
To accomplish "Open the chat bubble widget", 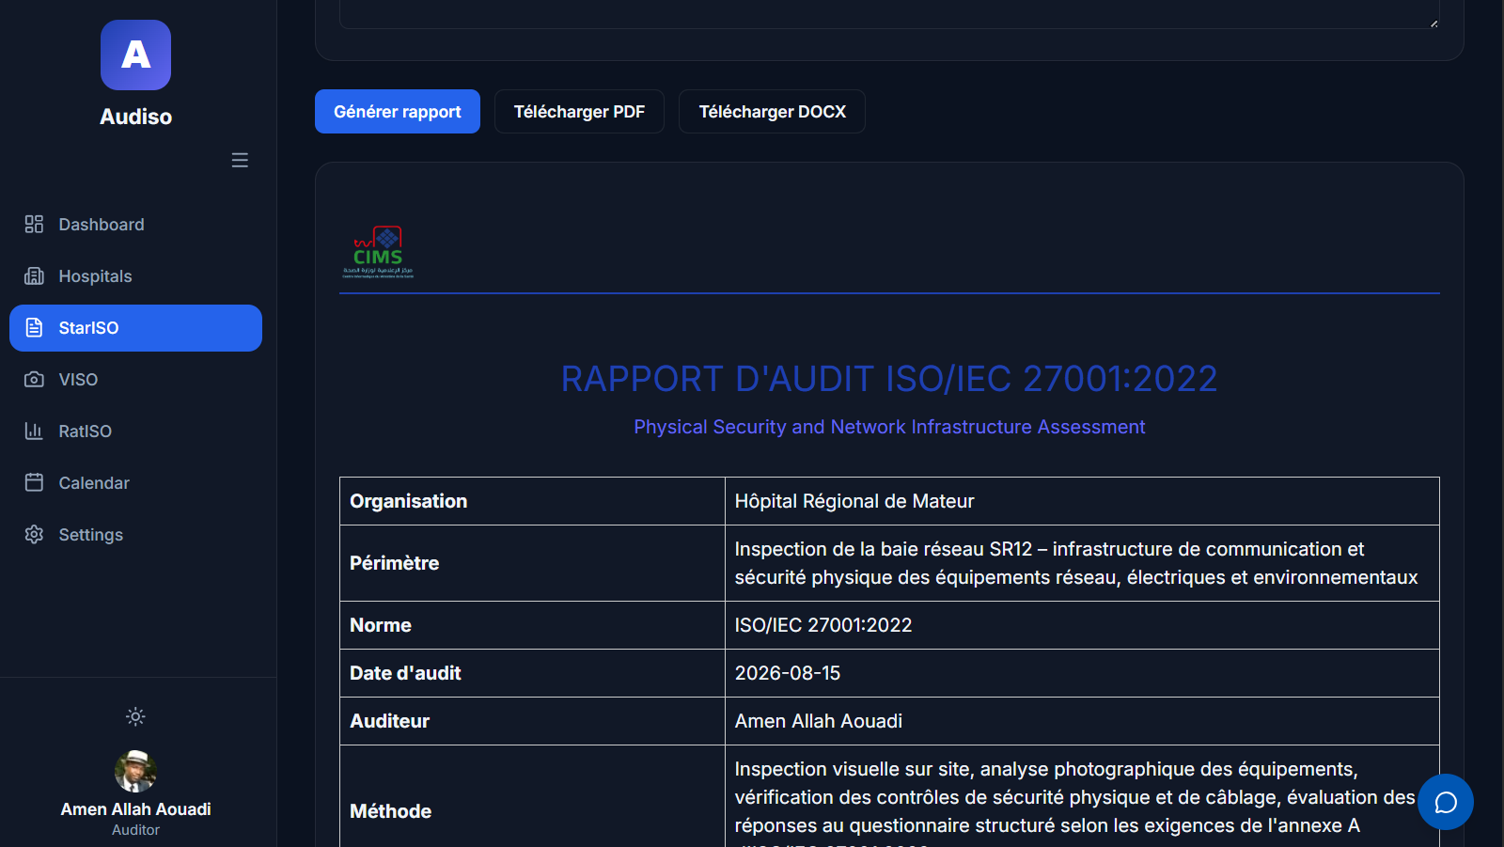I will click(x=1446, y=802).
